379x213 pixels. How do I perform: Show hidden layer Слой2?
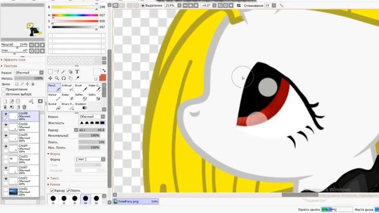6,189
